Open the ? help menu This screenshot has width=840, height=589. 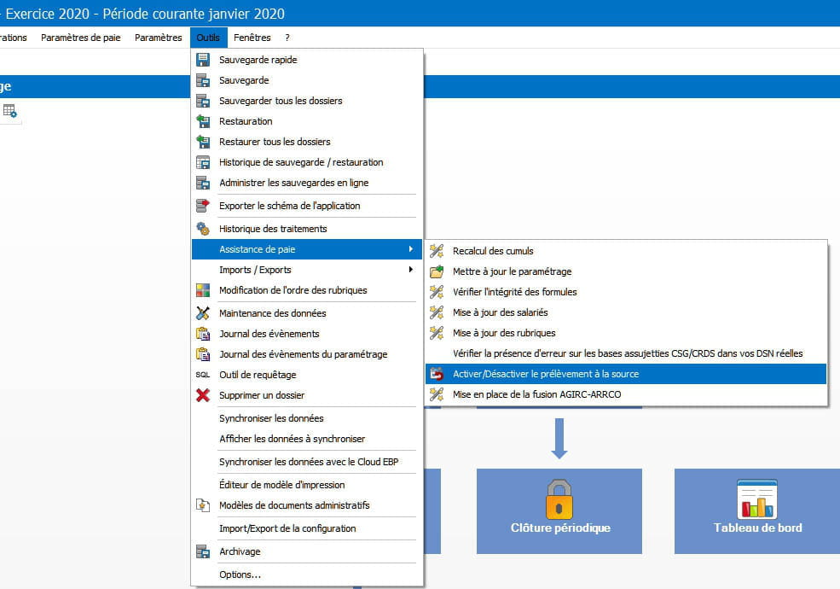(287, 38)
